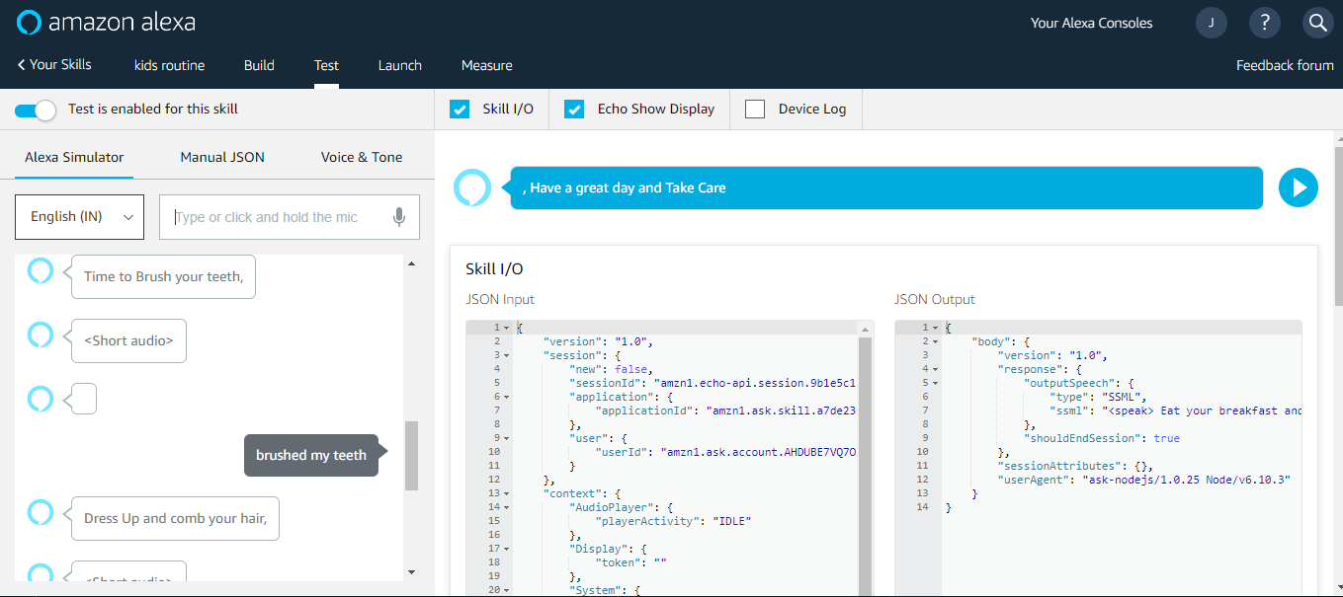The width and height of the screenshot is (1343, 597).
Task: Collapse the AudioPlayer fold arrow at line 14
Action: tap(507, 507)
